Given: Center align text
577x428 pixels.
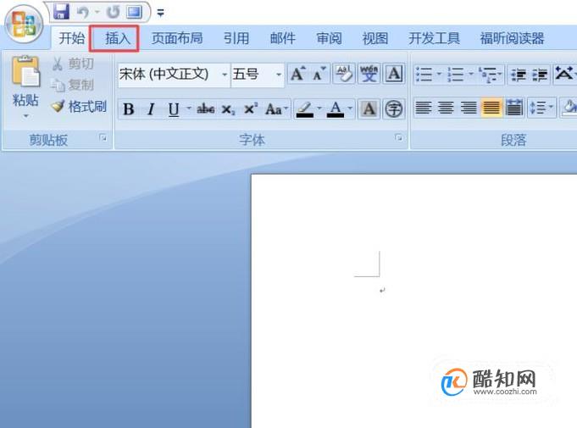Looking at the screenshot, I should (x=446, y=108).
